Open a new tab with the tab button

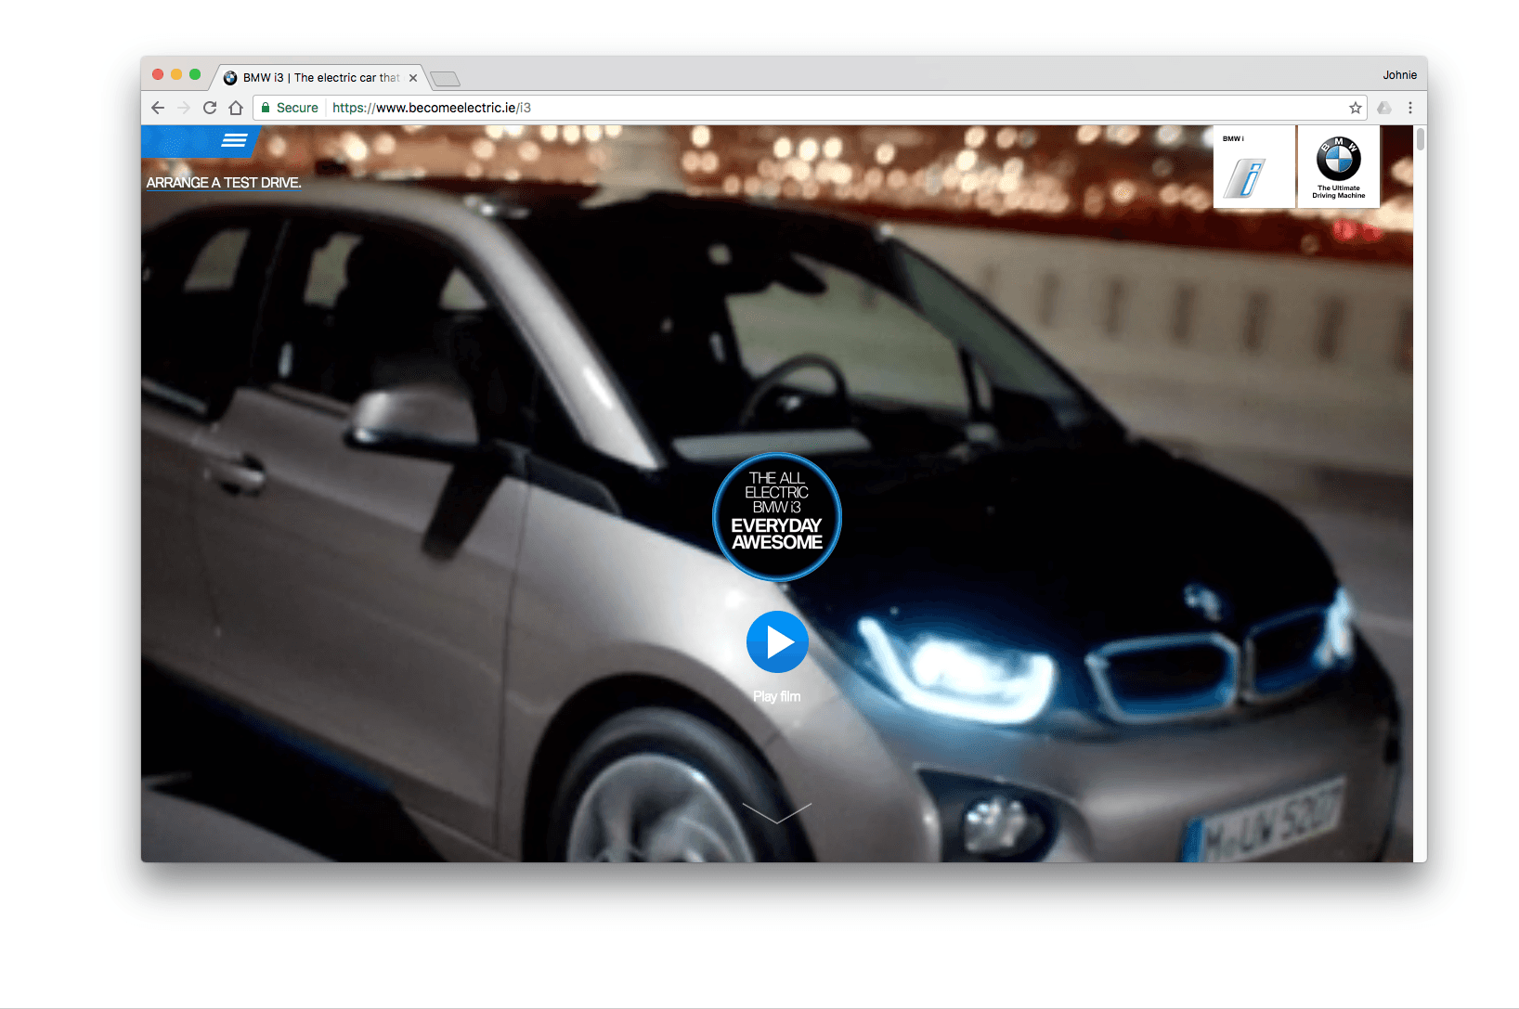[446, 79]
